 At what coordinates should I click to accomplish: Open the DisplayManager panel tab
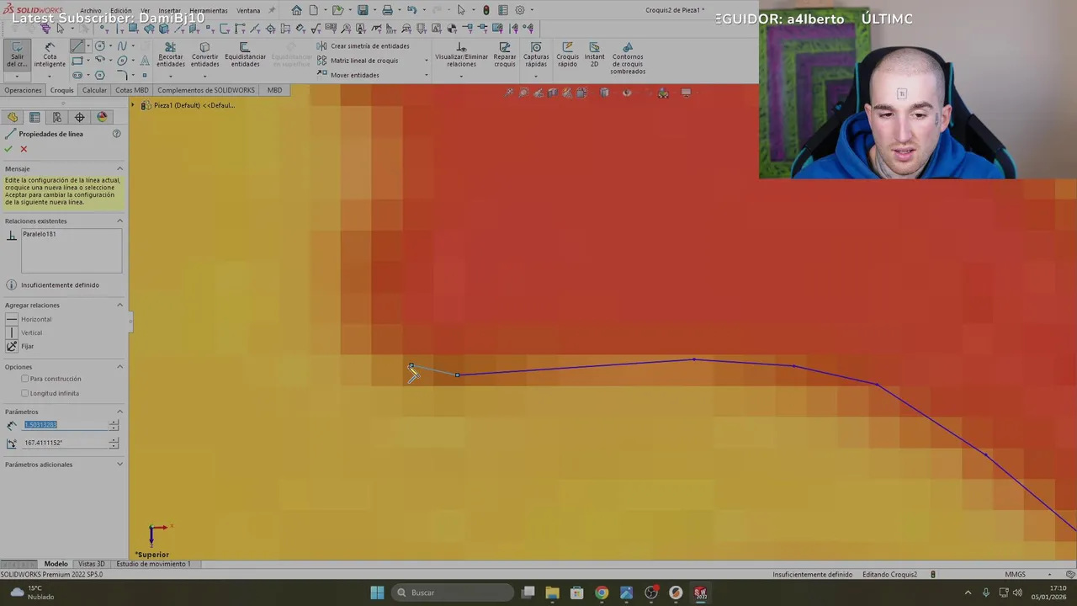tap(102, 117)
